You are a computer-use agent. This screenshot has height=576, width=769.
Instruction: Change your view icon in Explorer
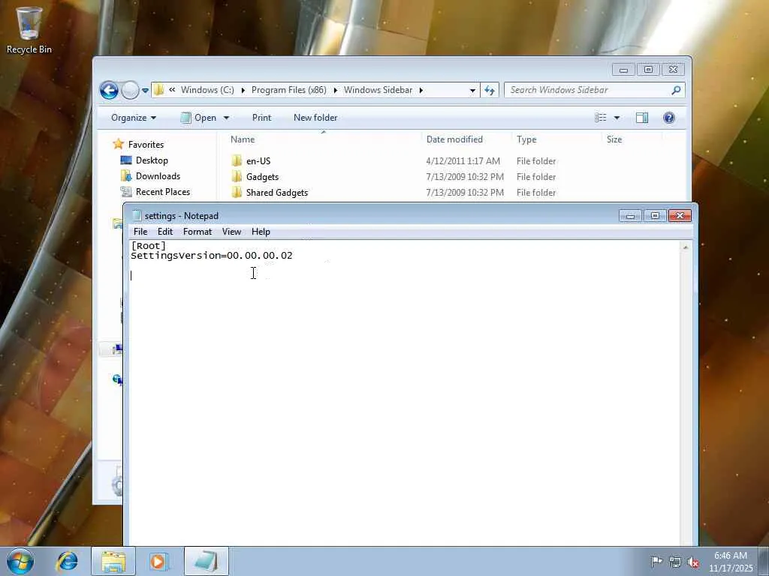coord(601,118)
